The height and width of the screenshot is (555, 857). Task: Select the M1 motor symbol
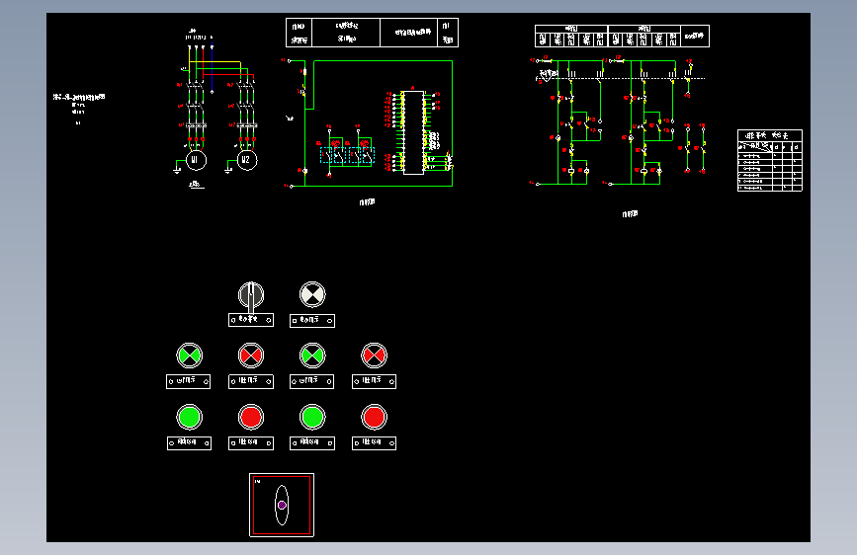pyautogui.click(x=196, y=160)
